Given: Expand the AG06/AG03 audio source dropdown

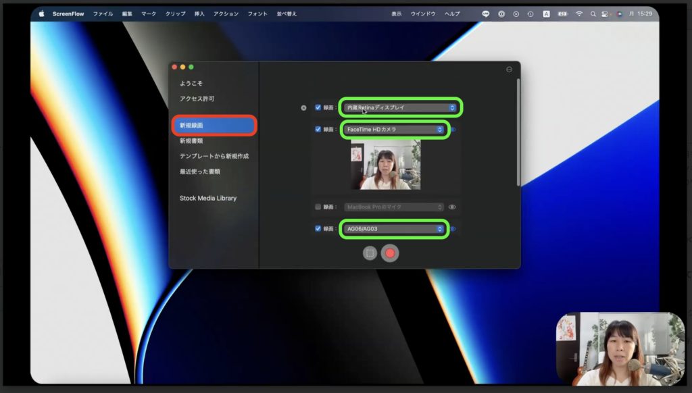Looking at the screenshot, I should [x=394, y=229].
